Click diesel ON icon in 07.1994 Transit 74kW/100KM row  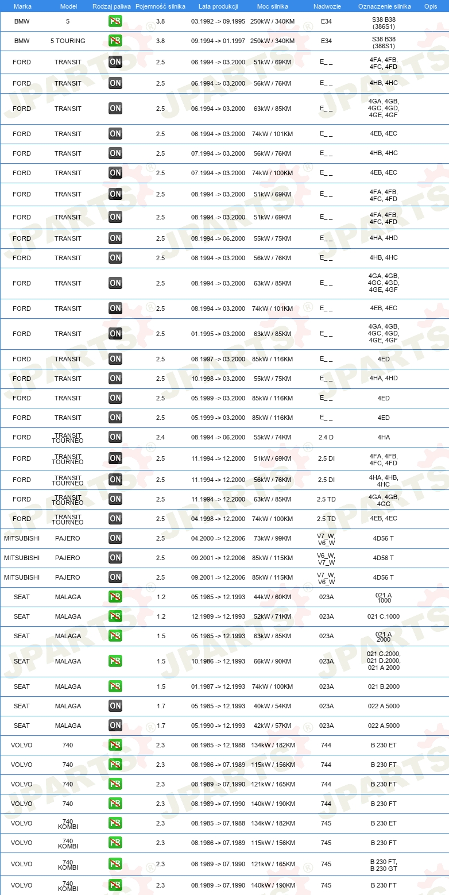pyautogui.click(x=115, y=173)
